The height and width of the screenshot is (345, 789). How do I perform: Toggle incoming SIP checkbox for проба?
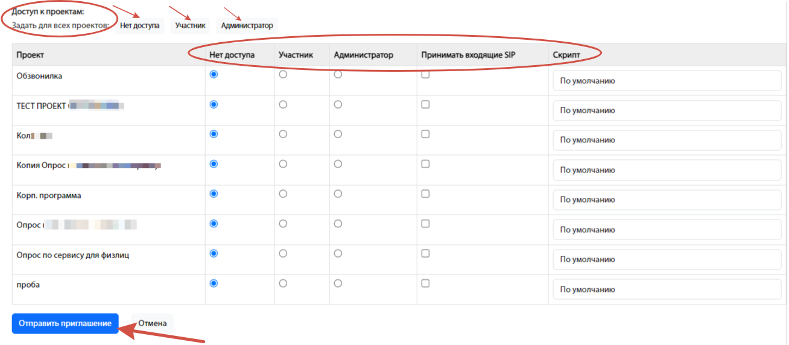[x=425, y=283]
